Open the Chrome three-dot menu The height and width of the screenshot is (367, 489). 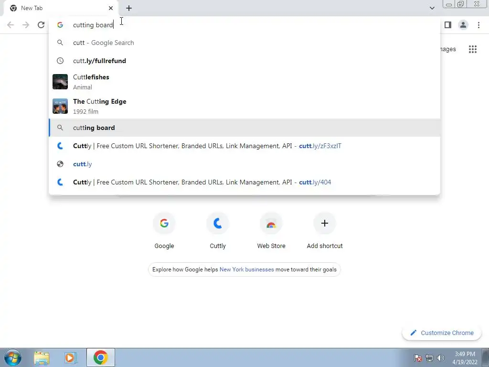[478, 25]
